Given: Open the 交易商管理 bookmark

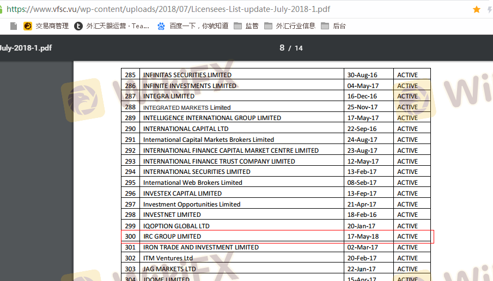Looking at the screenshot, I should point(46,26).
